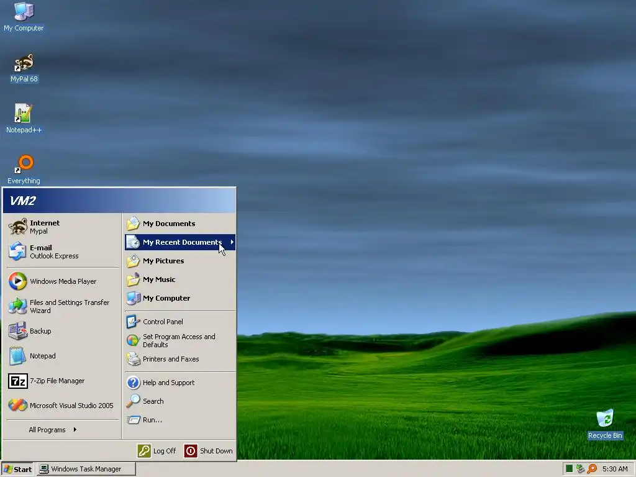
Task: Open My Recent Documents menu item
Action: [180, 242]
